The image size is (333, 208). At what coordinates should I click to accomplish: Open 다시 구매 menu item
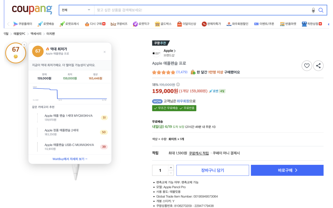[x=95, y=24]
